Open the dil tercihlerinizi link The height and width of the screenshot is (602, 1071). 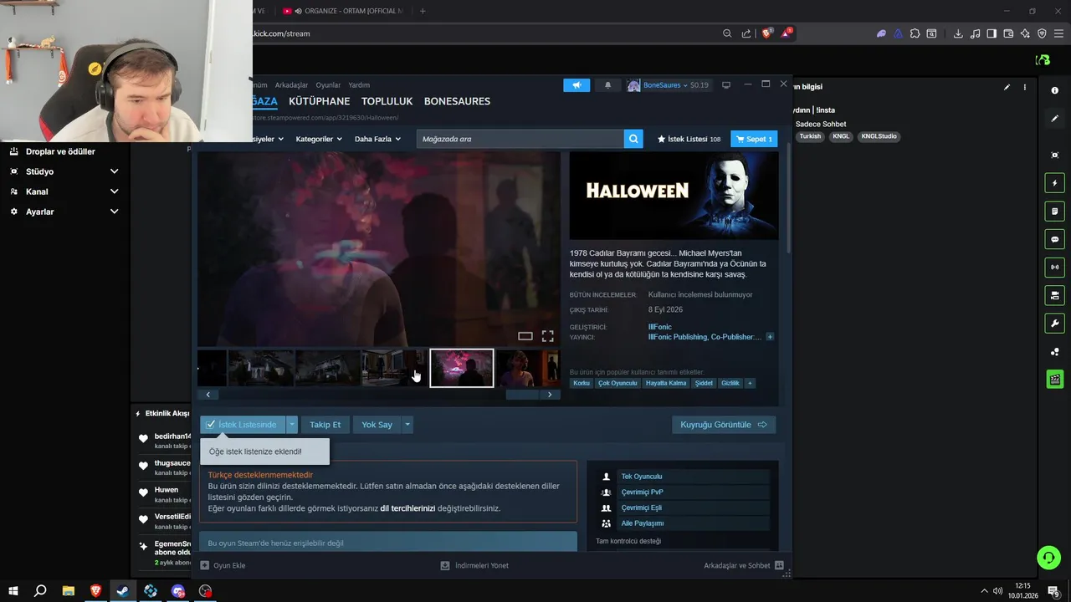(407, 508)
